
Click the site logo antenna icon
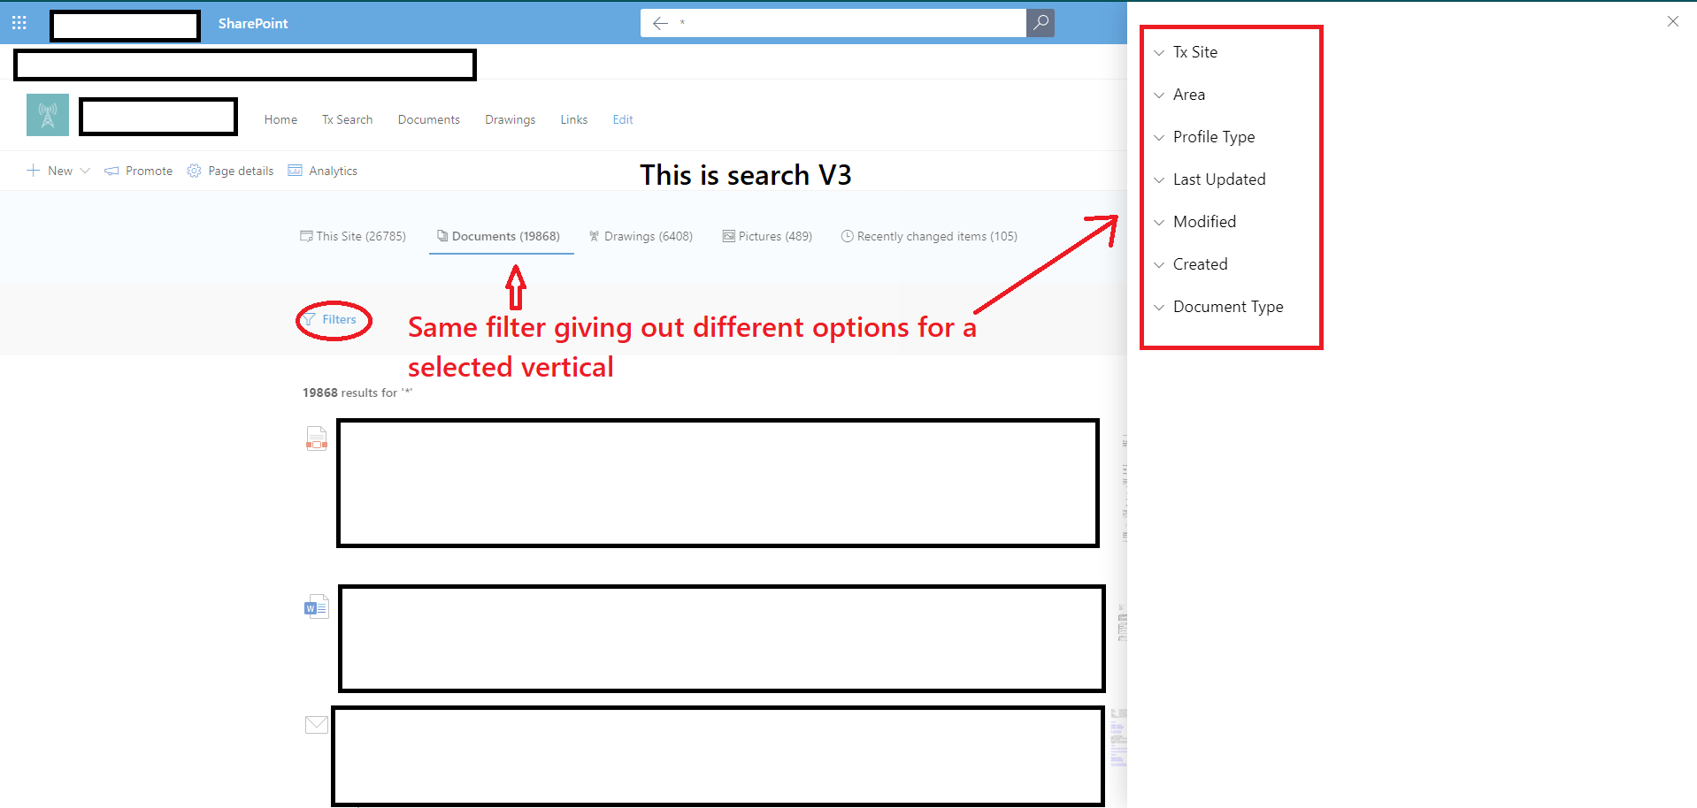[47, 115]
